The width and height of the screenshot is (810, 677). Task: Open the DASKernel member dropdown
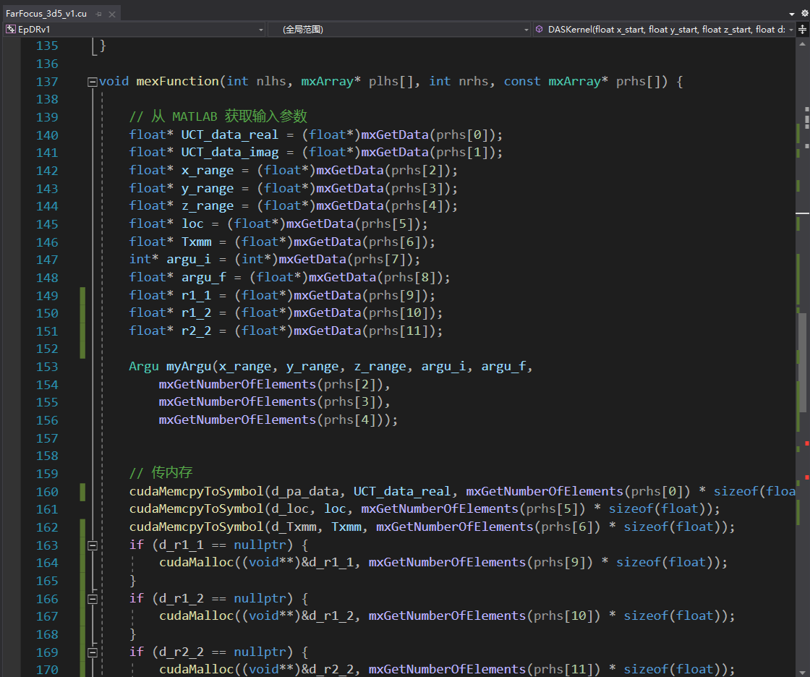click(664, 30)
